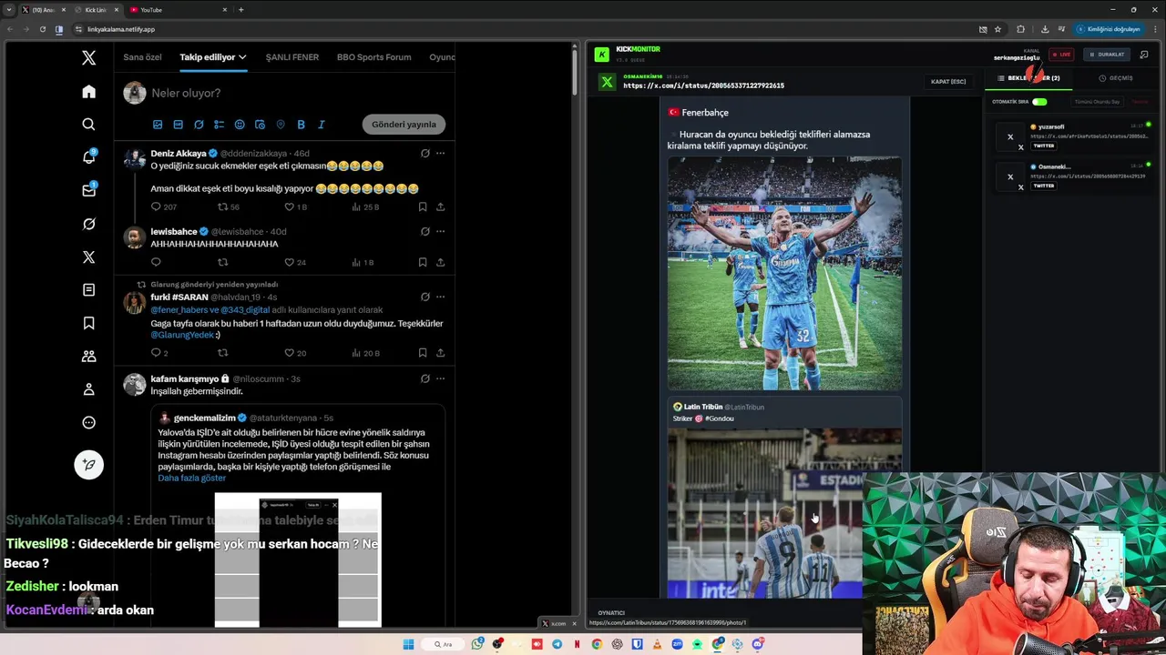Share furki #SARAN's post
The height and width of the screenshot is (655, 1166).
[x=440, y=353]
